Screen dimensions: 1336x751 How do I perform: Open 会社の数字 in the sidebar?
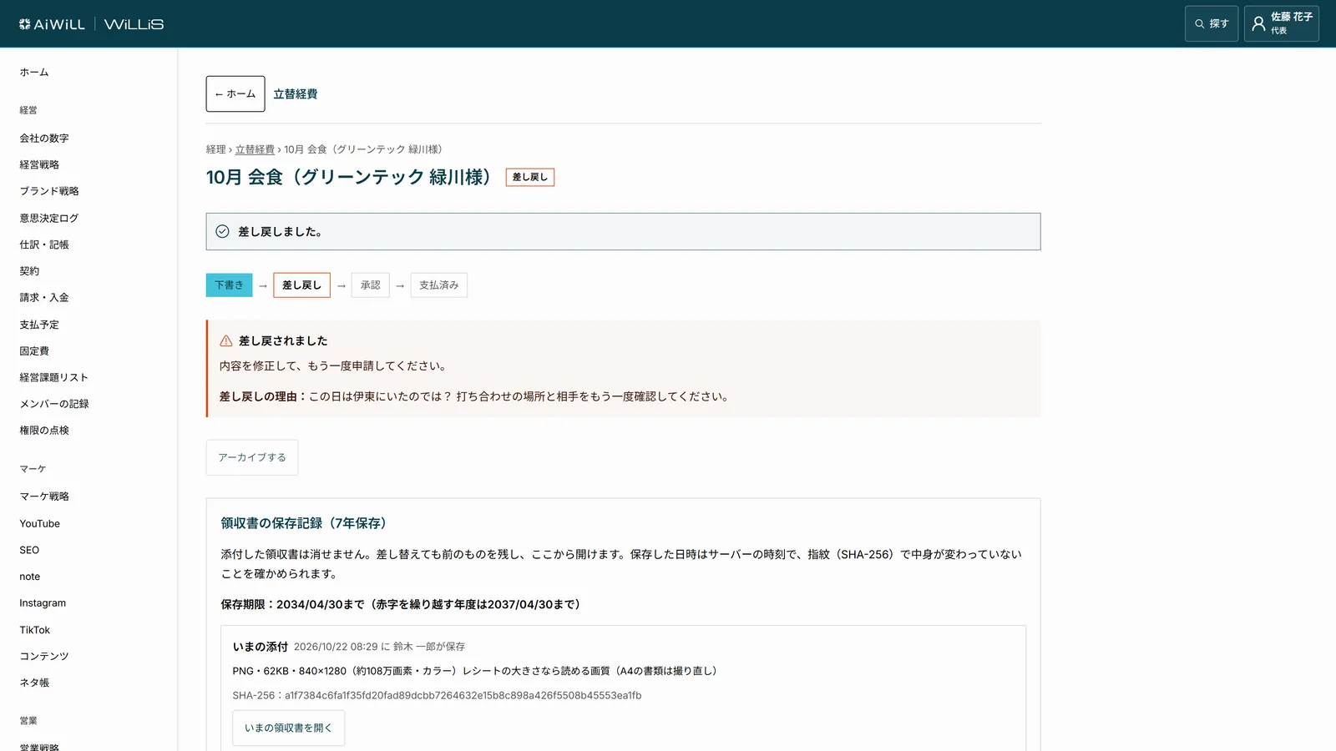[x=44, y=139]
